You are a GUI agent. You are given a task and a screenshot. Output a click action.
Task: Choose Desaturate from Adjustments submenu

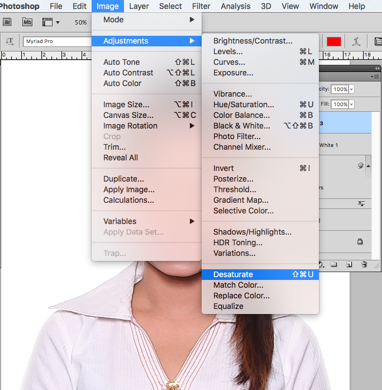tap(233, 274)
